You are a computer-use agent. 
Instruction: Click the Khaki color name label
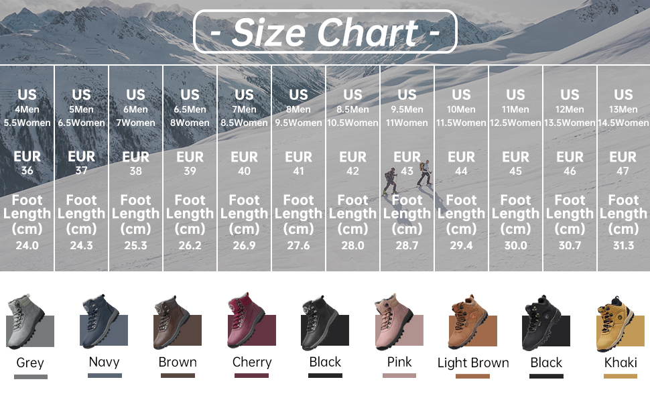coord(620,362)
